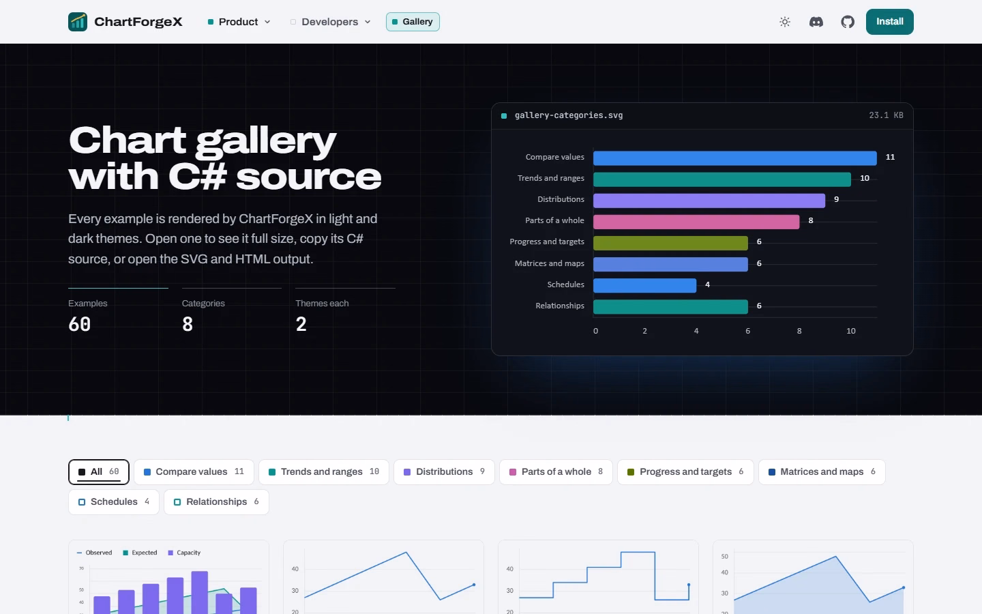
Task: Click the purple Distributions bar
Action: 709,201
